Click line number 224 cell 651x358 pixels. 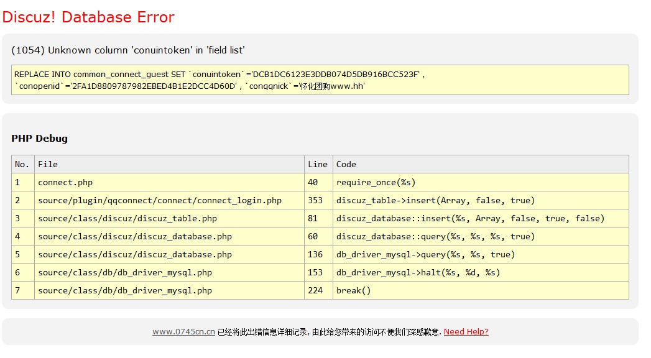pyautogui.click(x=318, y=290)
